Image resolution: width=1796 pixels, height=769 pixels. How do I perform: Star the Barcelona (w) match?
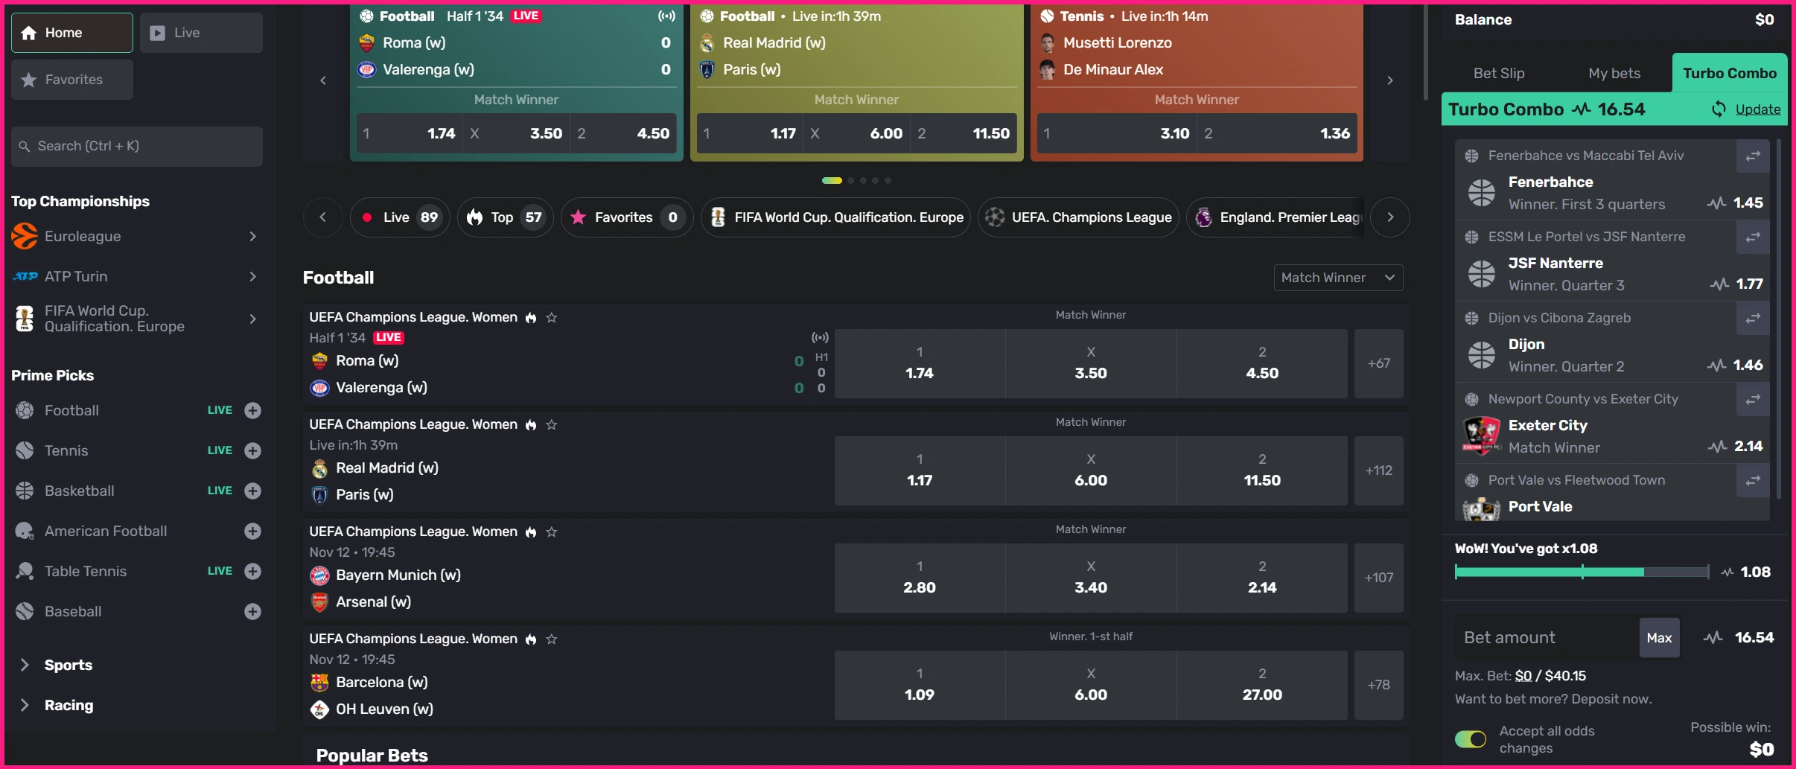(552, 639)
